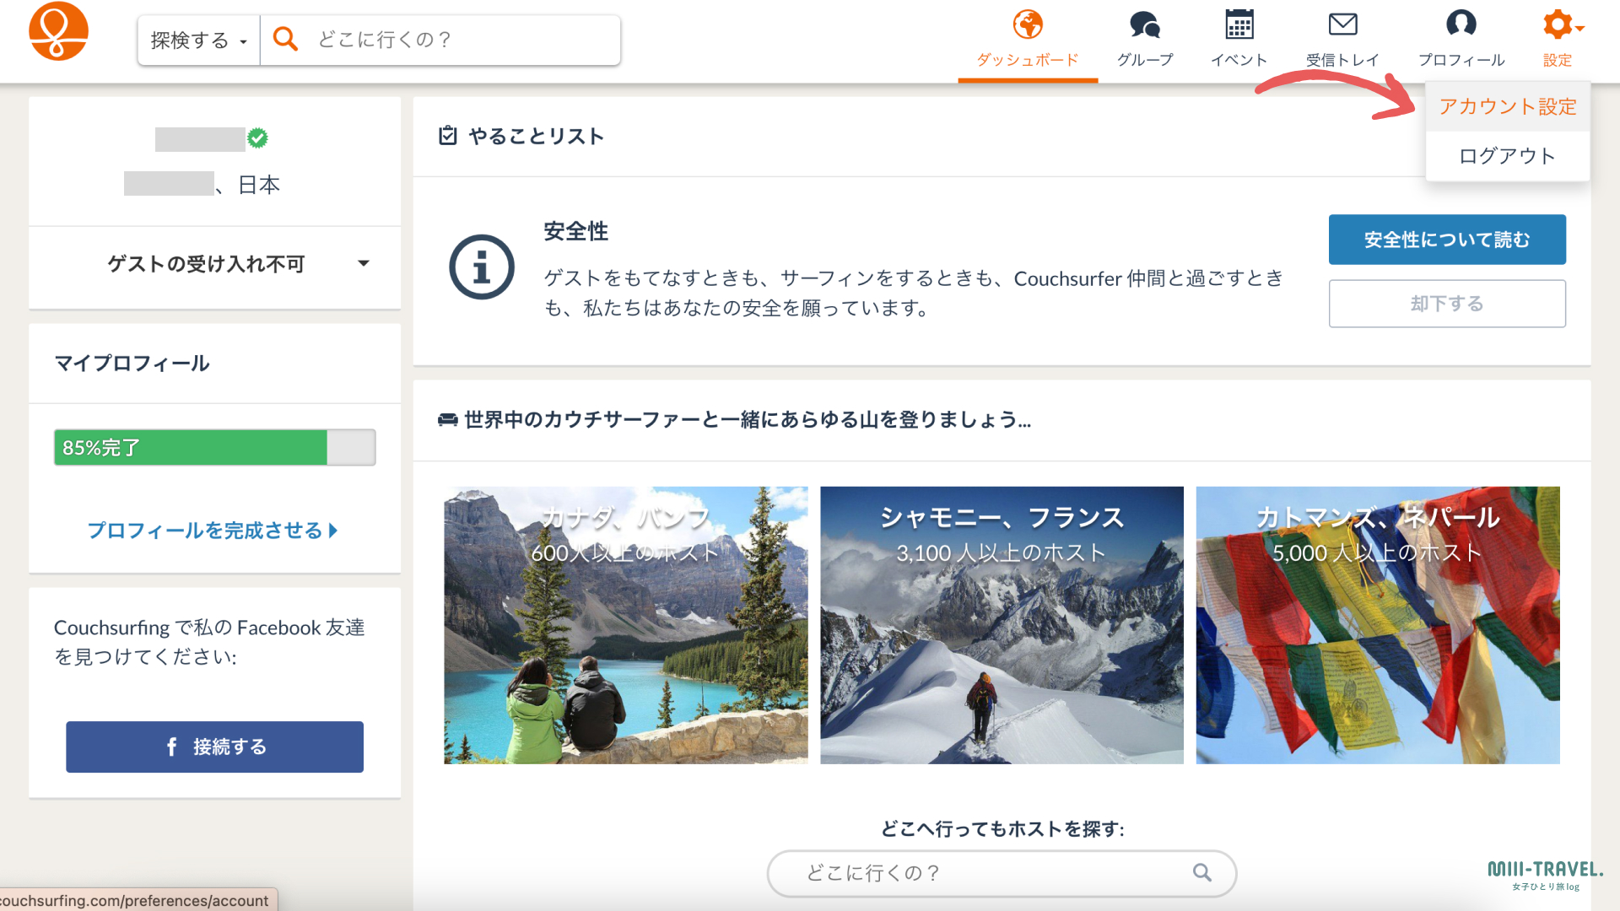Click the couch icon beside 世界中のカウチサーファー

(448, 420)
